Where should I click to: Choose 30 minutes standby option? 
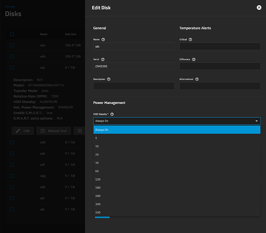(x=177, y=163)
